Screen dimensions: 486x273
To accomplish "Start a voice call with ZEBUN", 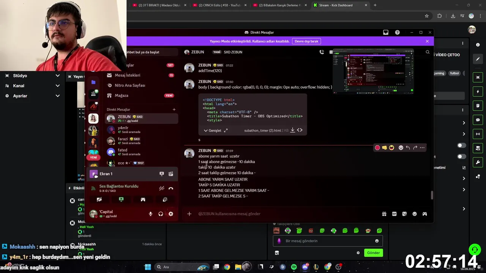I will click(322, 52).
